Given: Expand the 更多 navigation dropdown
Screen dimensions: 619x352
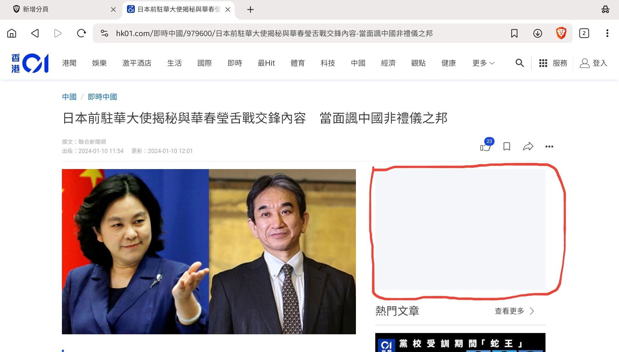Looking at the screenshot, I should pyautogui.click(x=483, y=63).
